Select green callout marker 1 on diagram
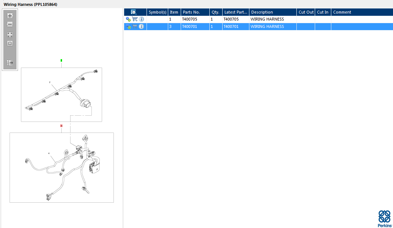 pyautogui.click(x=61, y=60)
